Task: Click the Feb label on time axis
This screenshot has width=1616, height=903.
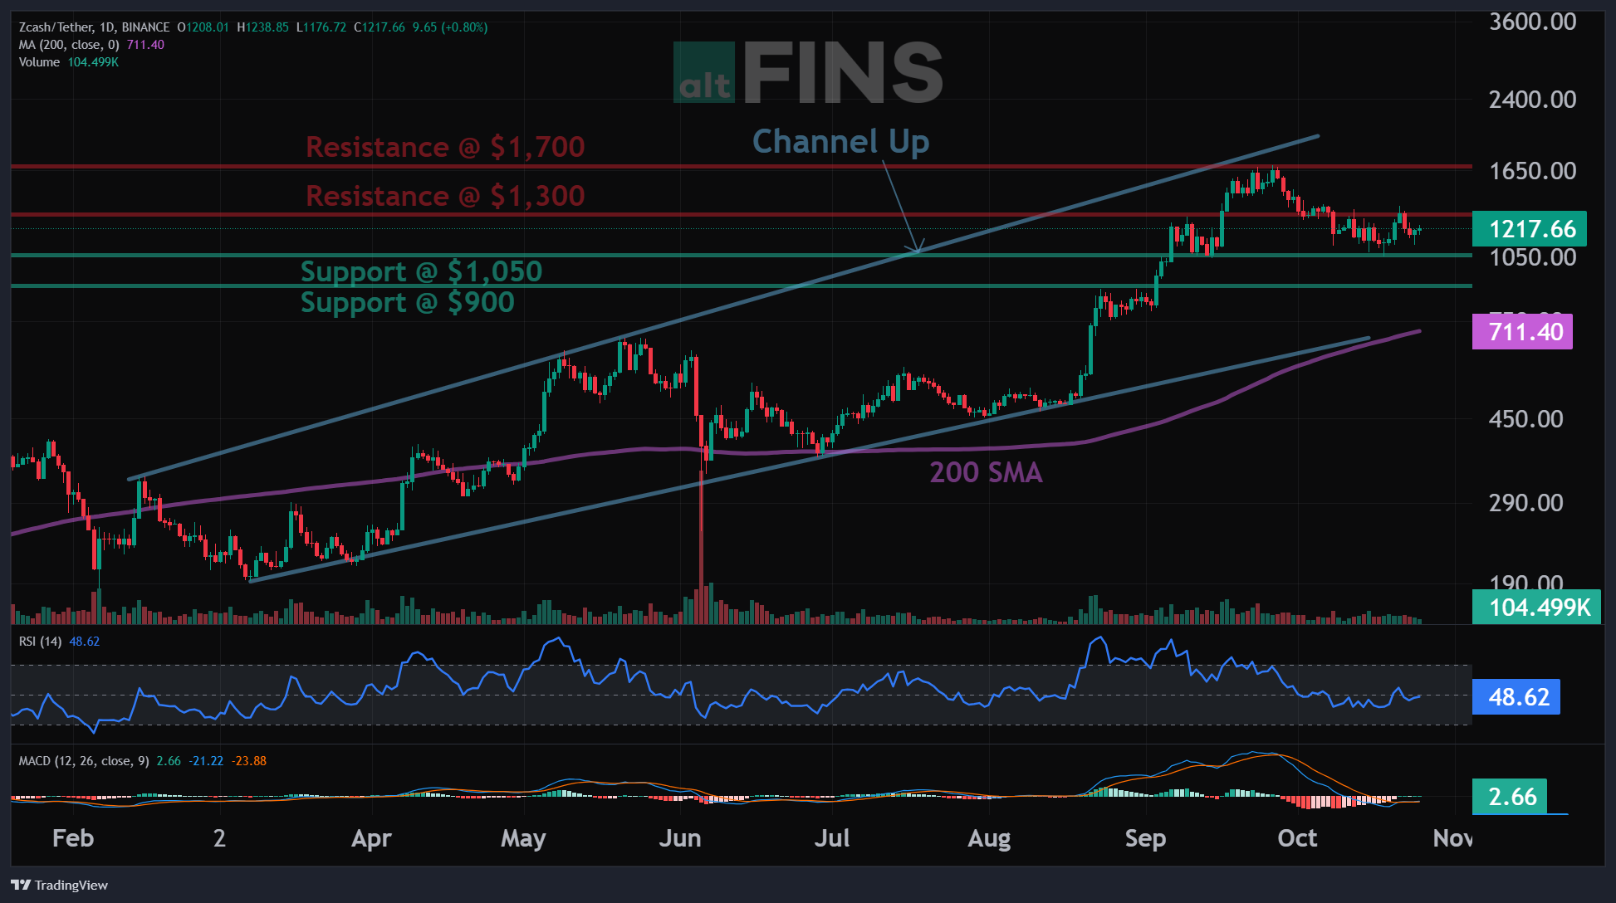Action: (x=73, y=838)
